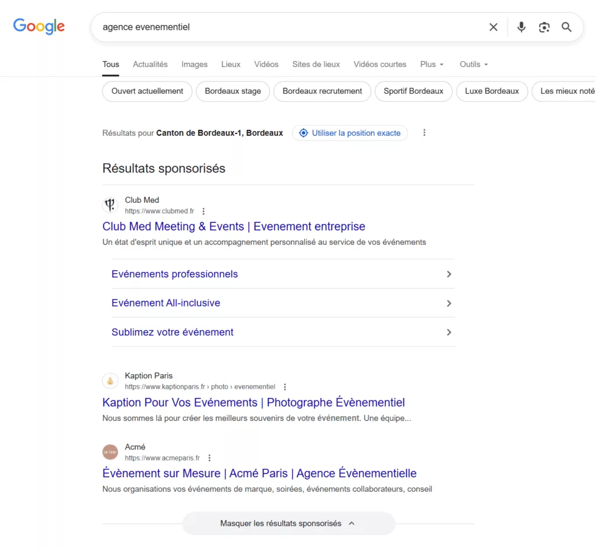This screenshot has height=549, width=596.
Task: Click the three-dot menu beside location settings
Action: tap(424, 133)
